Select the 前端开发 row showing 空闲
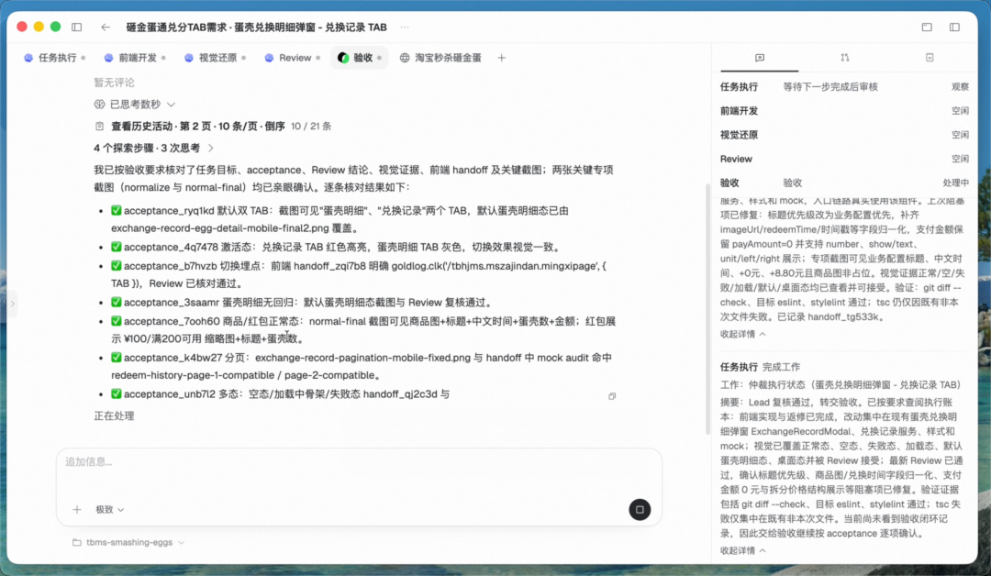The image size is (991, 576). tap(844, 111)
